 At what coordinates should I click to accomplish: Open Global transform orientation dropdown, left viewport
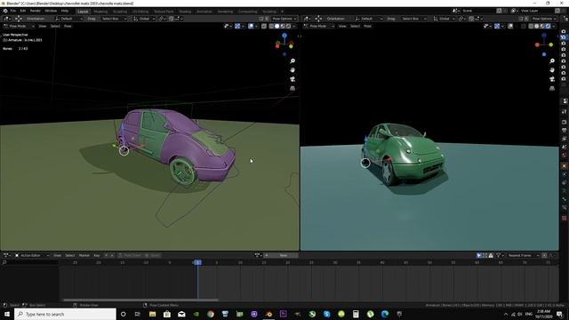[144, 19]
